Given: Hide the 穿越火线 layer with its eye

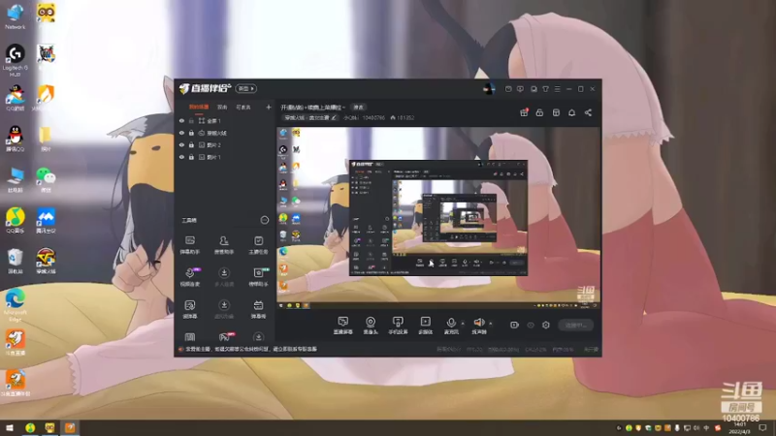Looking at the screenshot, I should [181, 133].
